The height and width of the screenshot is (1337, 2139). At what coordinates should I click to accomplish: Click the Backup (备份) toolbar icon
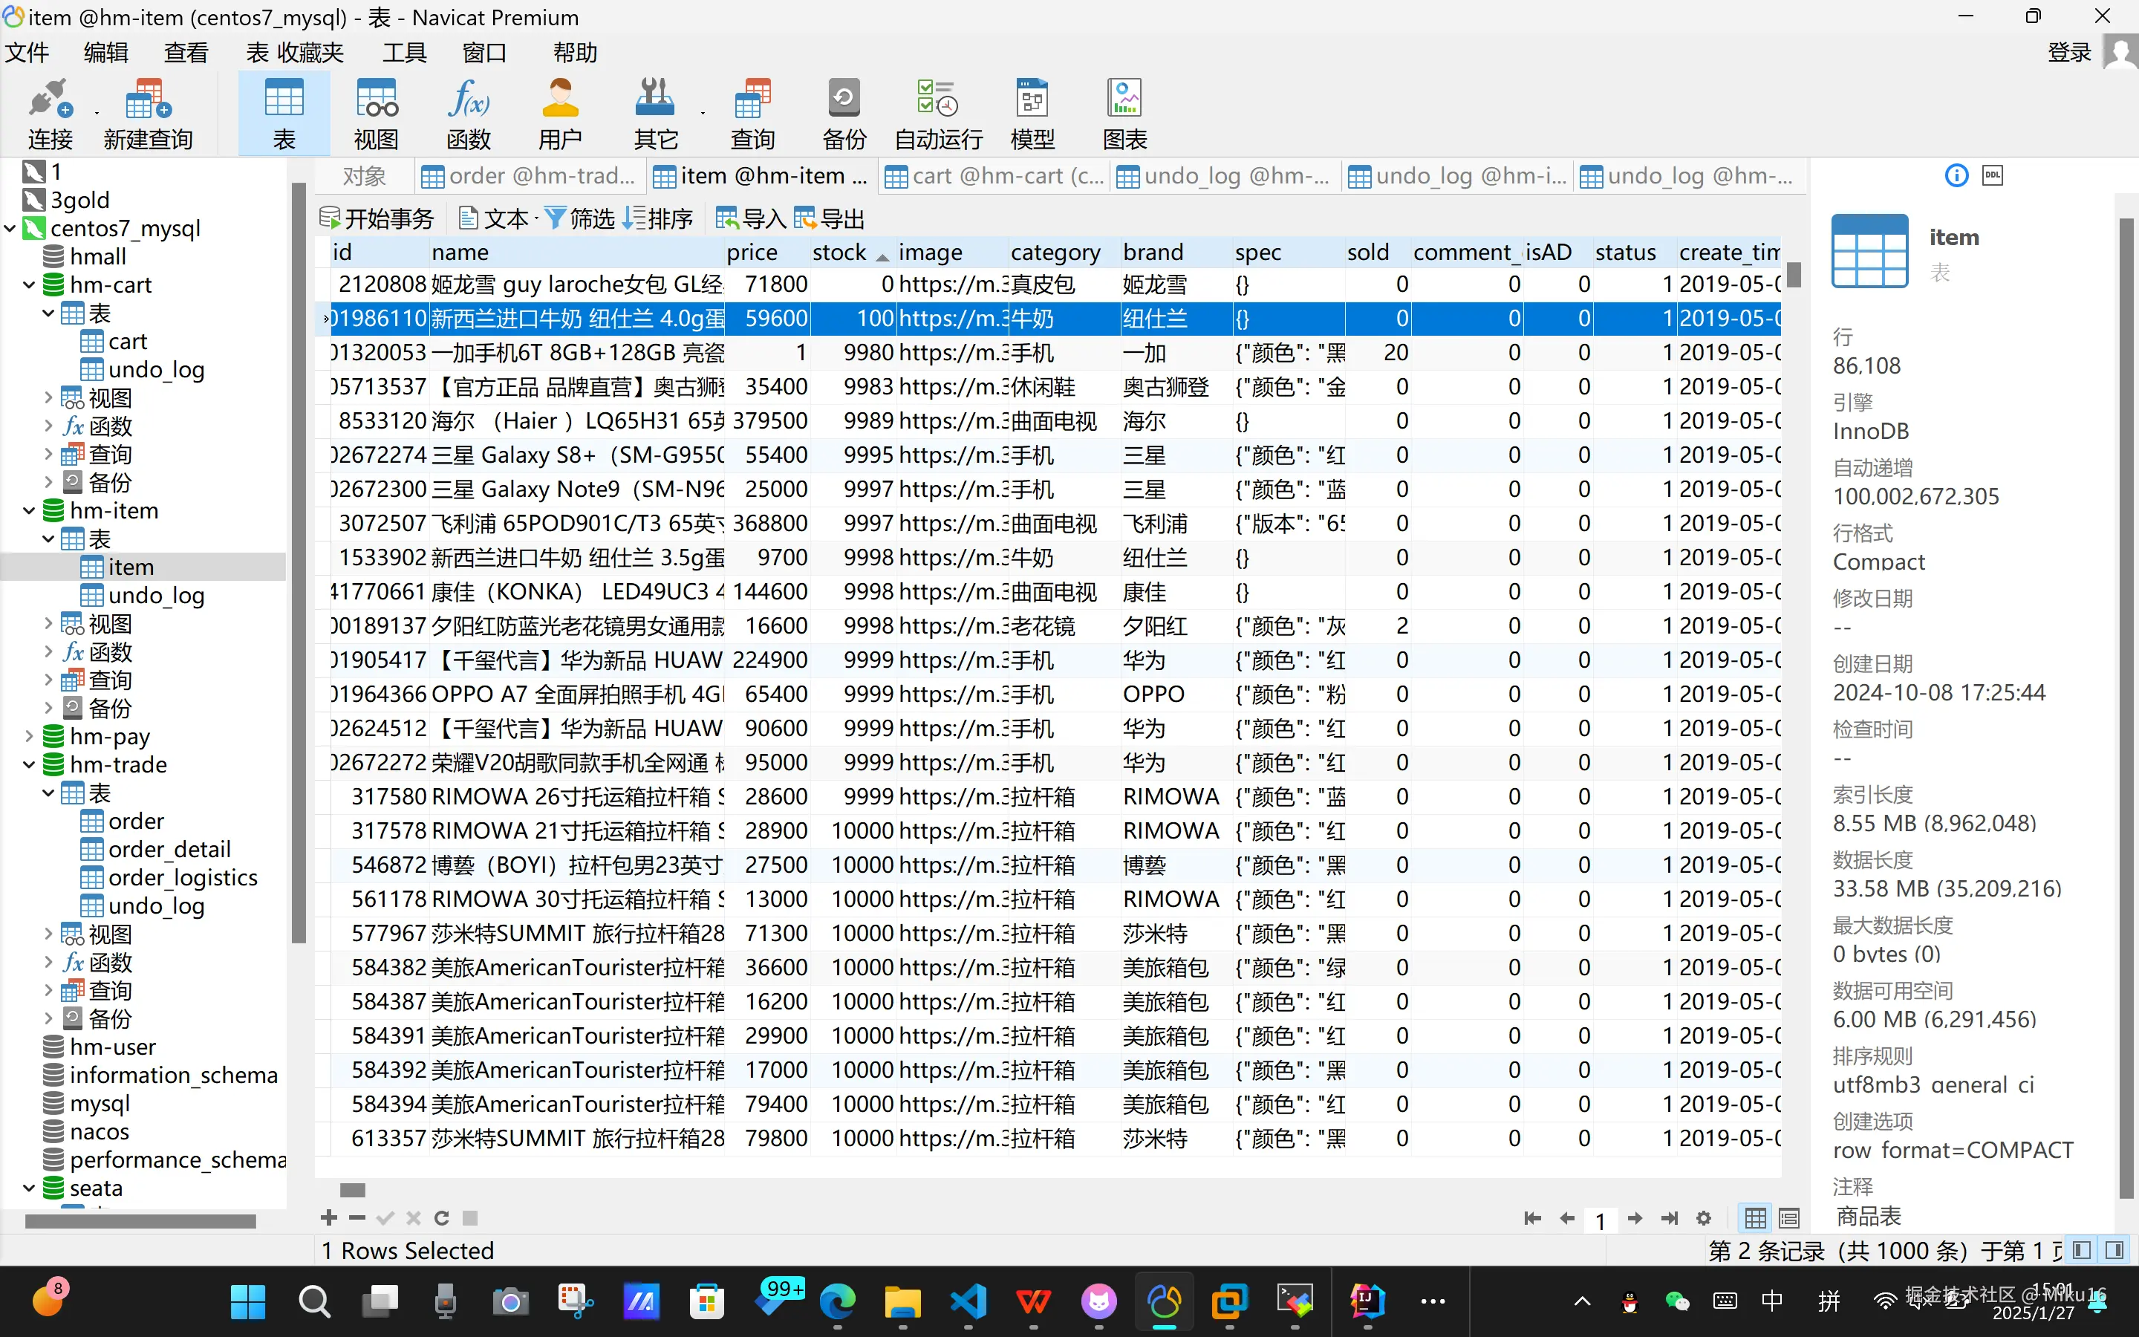click(843, 113)
